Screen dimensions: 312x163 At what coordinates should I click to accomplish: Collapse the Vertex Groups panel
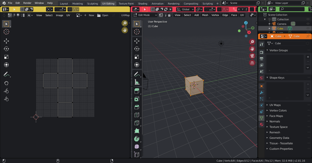click(x=278, y=50)
